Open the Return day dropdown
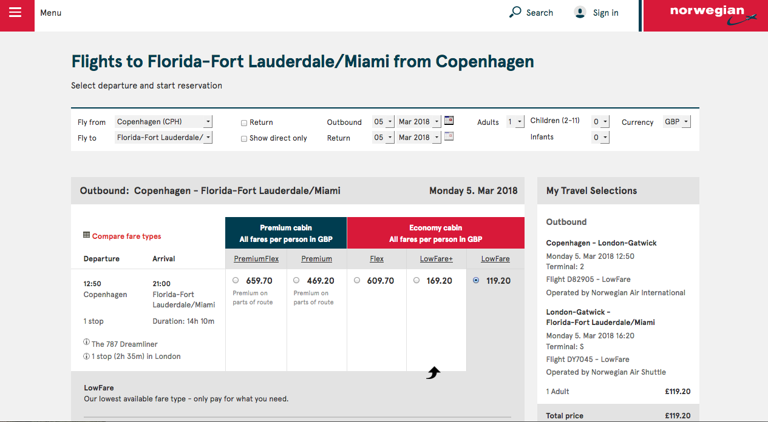 (x=383, y=138)
